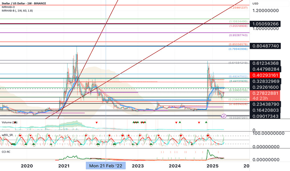Image resolution: width=290 pixels, height=171 pixels.
Task: Click the 100.00000000 wRSI scale value
Action: (x=268, y=133)
